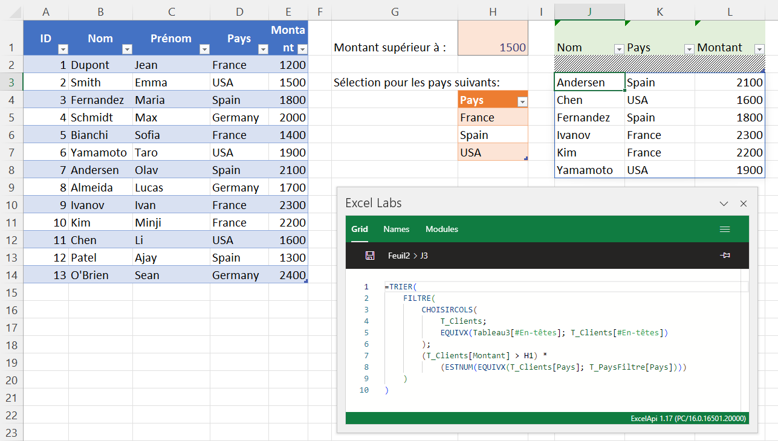Click the result Pays cell for Kim
The image size is (778, 441).
click(660, 152)
